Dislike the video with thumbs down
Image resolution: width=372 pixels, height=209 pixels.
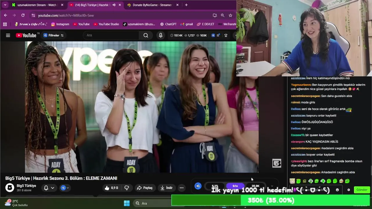coord(127,188)
